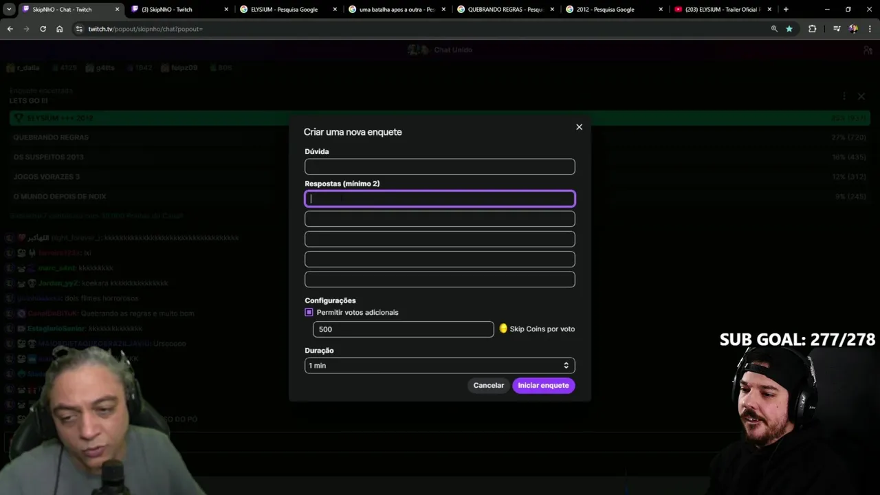Click the second Respostas answer field
The image size is (880, 495).
tap(440, 219)
